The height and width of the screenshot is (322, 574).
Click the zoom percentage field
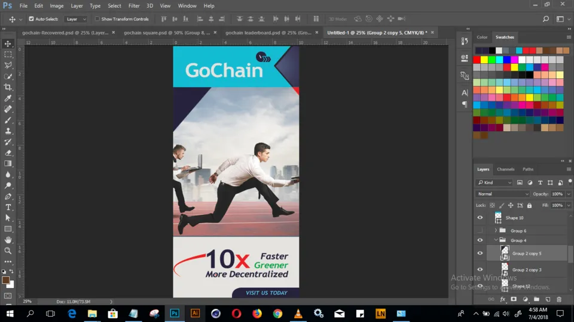pos(28,302)
